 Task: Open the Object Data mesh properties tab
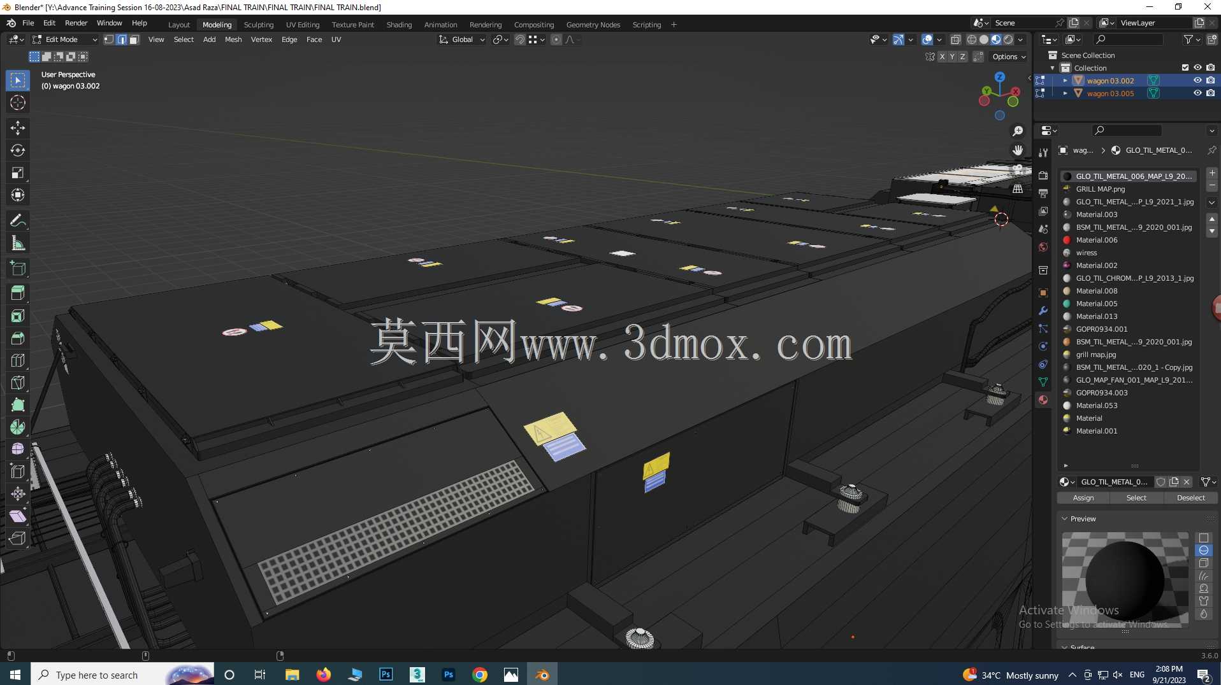click(1043, 382)
